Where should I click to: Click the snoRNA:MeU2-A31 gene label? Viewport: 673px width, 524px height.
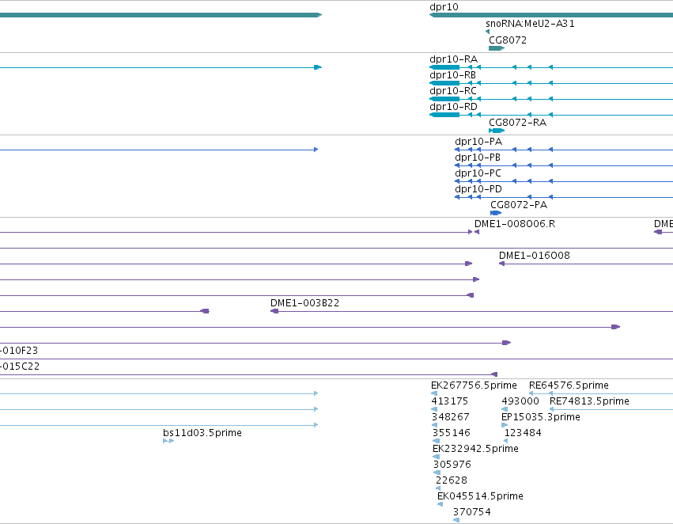point(530,24)
